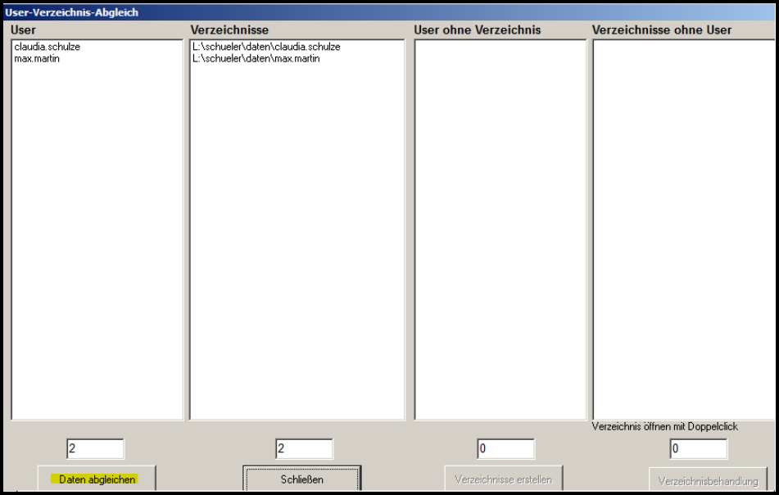Click the count field below User list
This screenshot has height=495, width=779.
95,449
